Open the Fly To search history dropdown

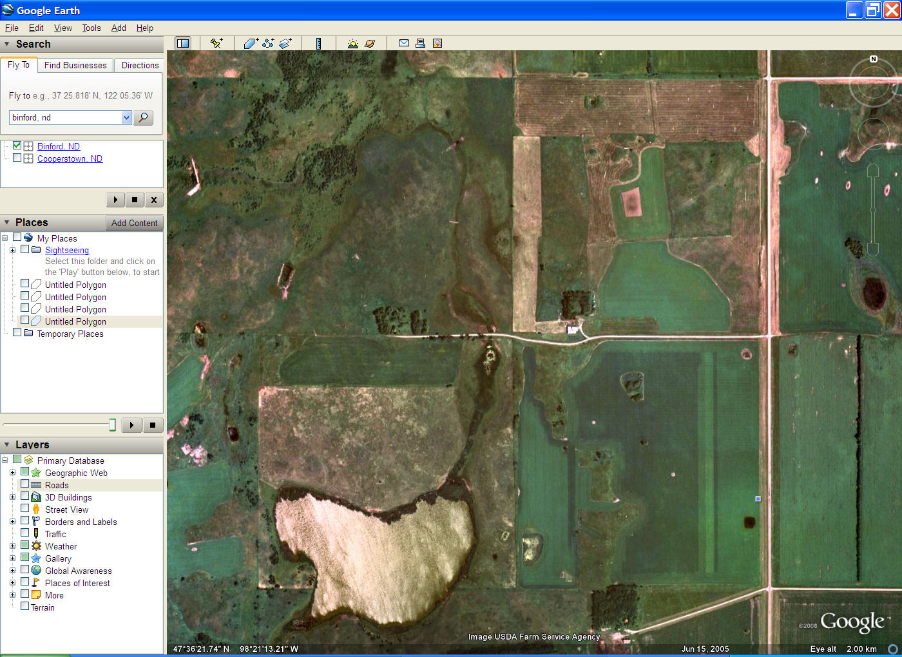(x=126, y=117)
